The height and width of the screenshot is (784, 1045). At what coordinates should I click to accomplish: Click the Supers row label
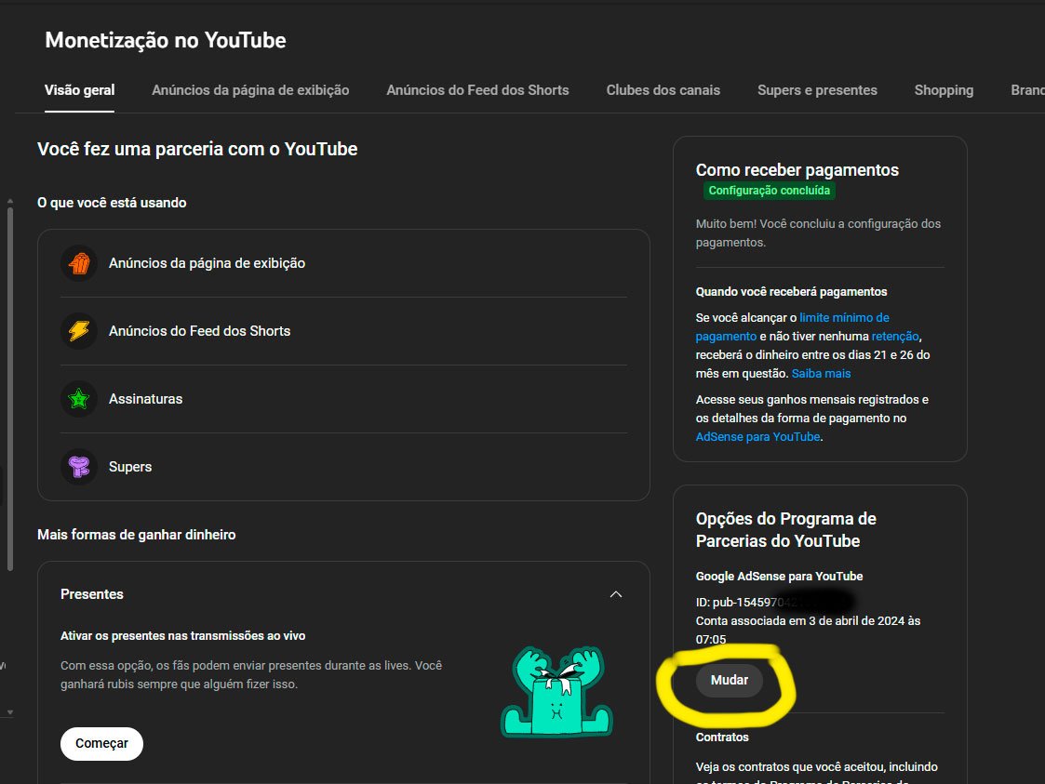click(130, 467)
